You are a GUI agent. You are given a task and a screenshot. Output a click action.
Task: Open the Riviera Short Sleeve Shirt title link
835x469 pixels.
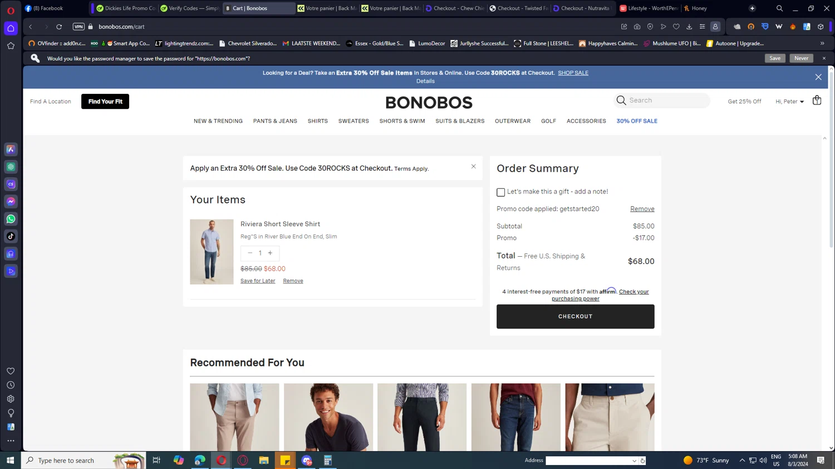280,224
